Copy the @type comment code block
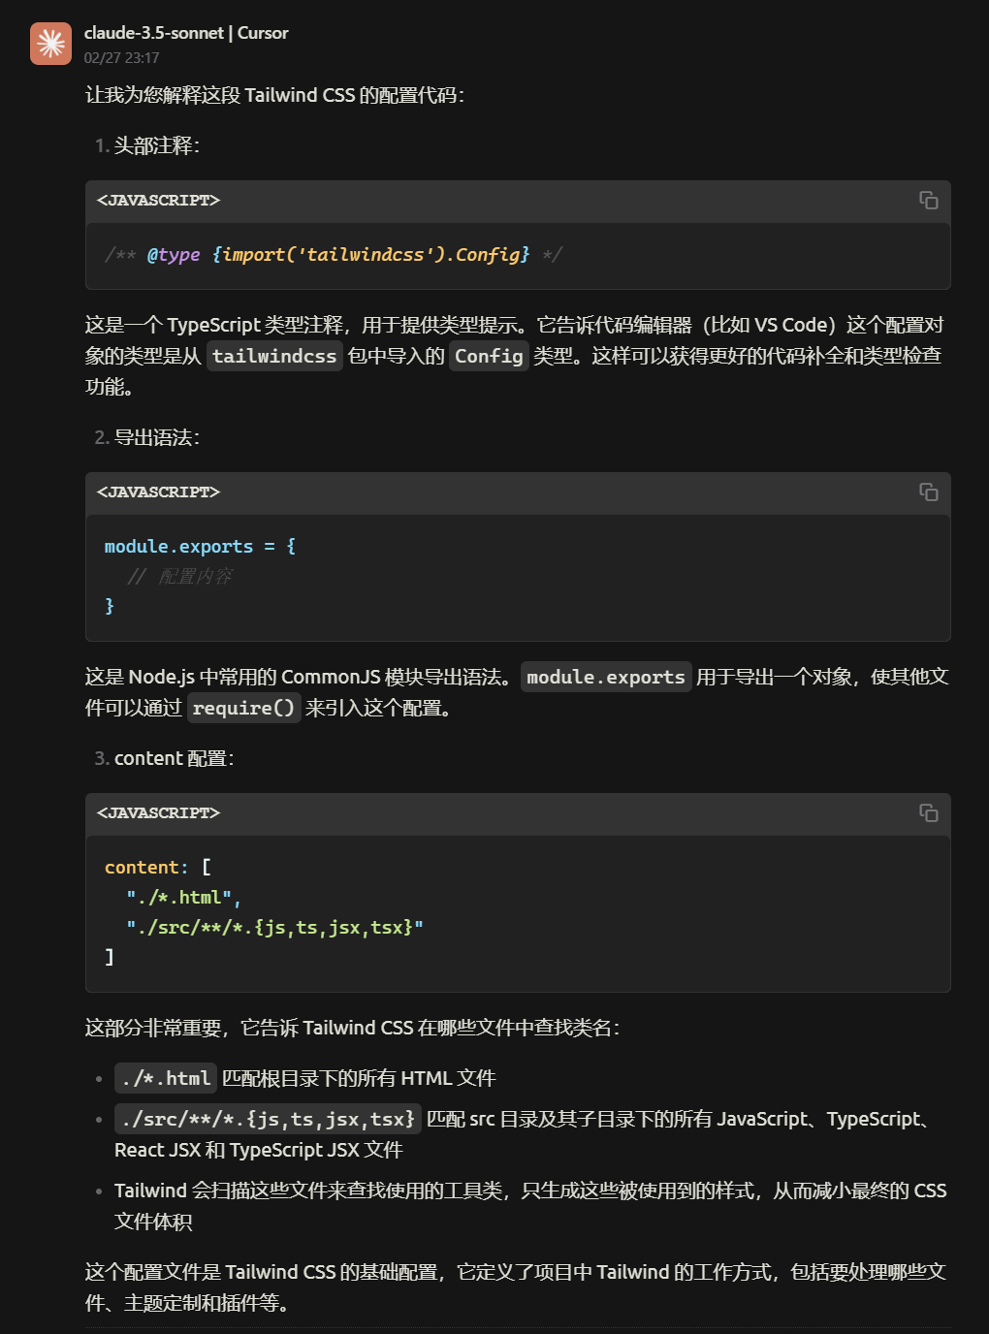Viewport: 989px width, 1334px height. 928,200
